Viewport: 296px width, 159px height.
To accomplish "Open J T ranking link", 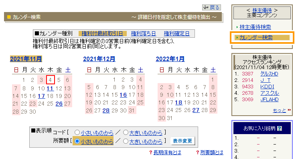I will (x=266, y=80).
